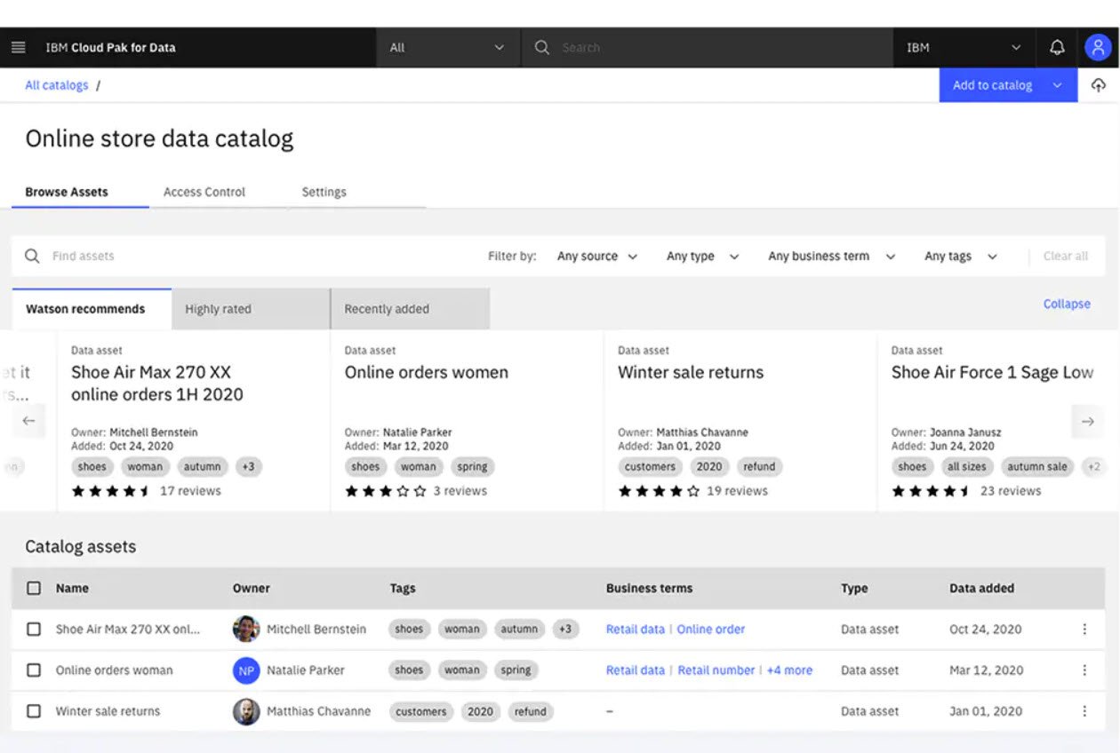Click star rating on Winter sale returns card
The height and width of the screenshot is (753, 1120).
point(659,491)
